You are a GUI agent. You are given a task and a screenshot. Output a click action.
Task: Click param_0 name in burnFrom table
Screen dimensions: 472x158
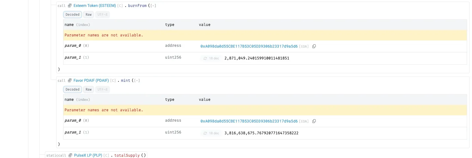[73, 45]
